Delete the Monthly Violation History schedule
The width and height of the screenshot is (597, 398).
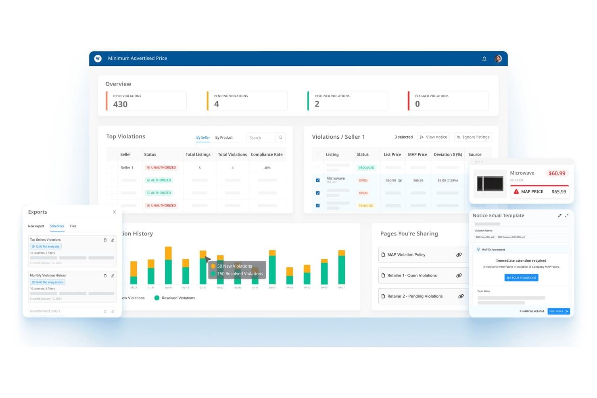105,276
